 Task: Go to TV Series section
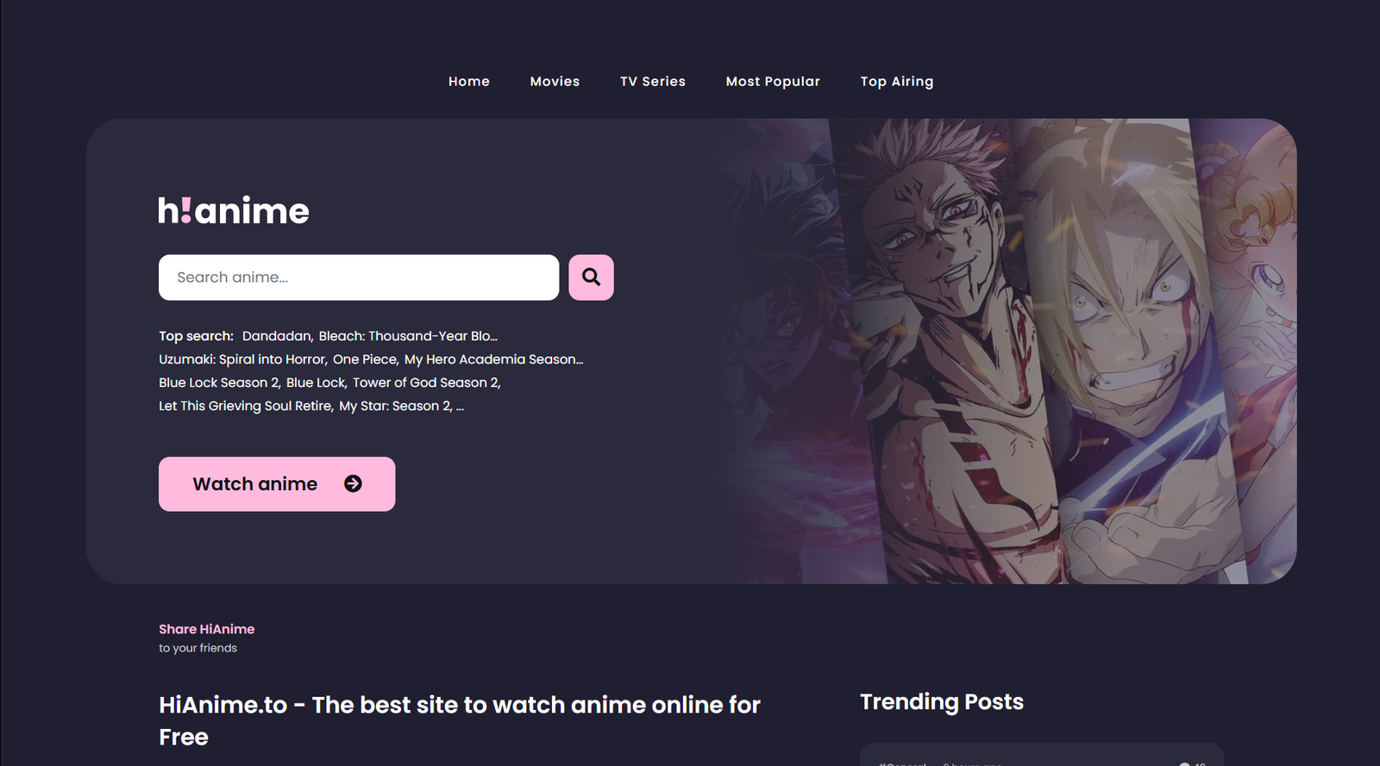tap(652, 81)
